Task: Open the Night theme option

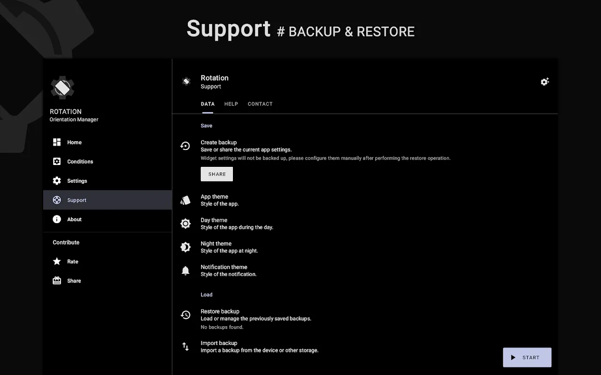Action: coord(365,247)
